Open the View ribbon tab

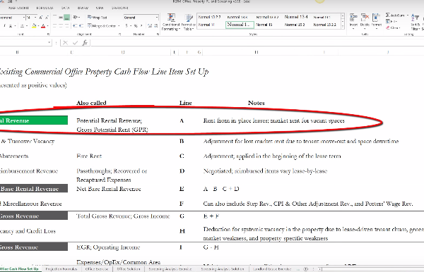pos(100,8)
